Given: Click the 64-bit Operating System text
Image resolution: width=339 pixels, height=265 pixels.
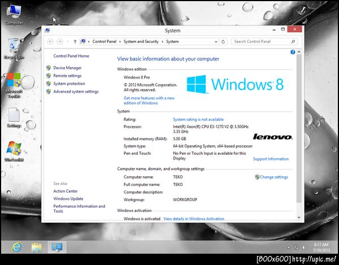Looking at the screenshot, I should coord(212,146).
